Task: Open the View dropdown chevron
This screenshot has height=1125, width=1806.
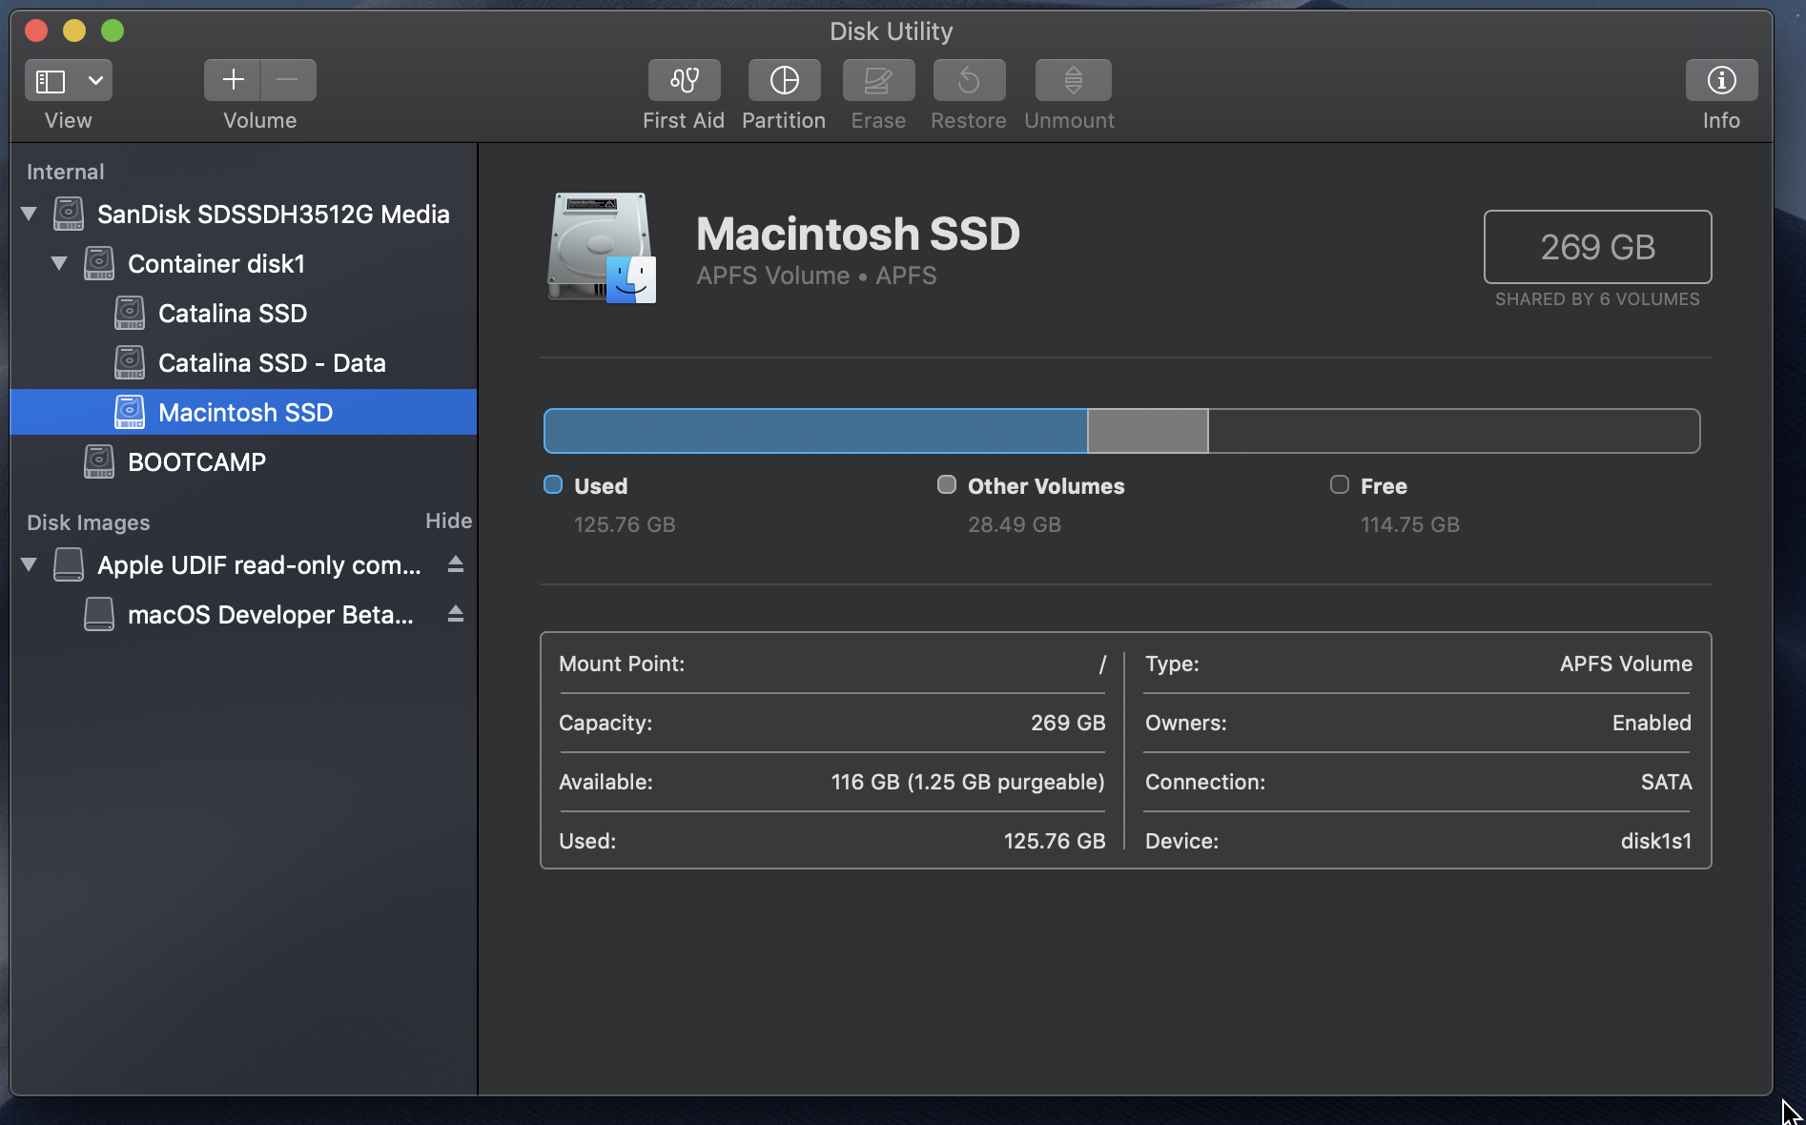Action: tap(95, 81)
